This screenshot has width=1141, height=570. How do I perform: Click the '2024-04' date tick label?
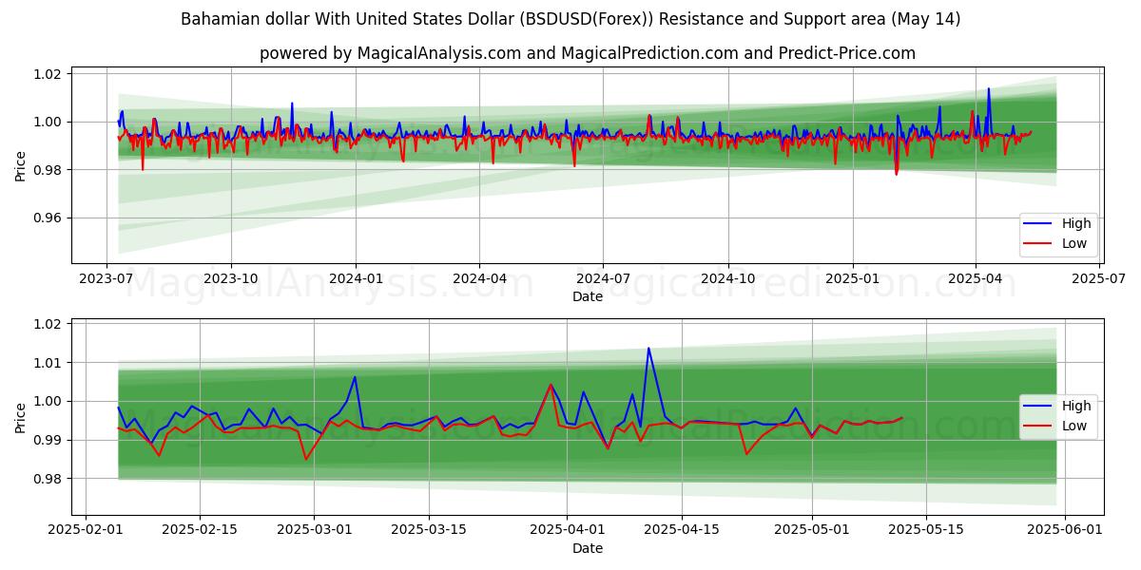tap(479, 278)
